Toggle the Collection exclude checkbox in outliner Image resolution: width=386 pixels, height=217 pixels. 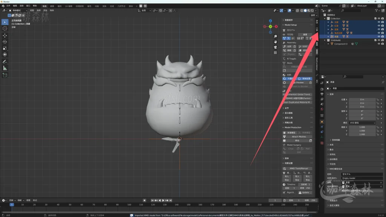(375, 18)
